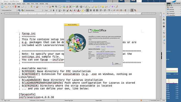Click the New Document toolbar icon
Image resolution: width=181 pixels, height=102 pixels.
tap(2, 7)
